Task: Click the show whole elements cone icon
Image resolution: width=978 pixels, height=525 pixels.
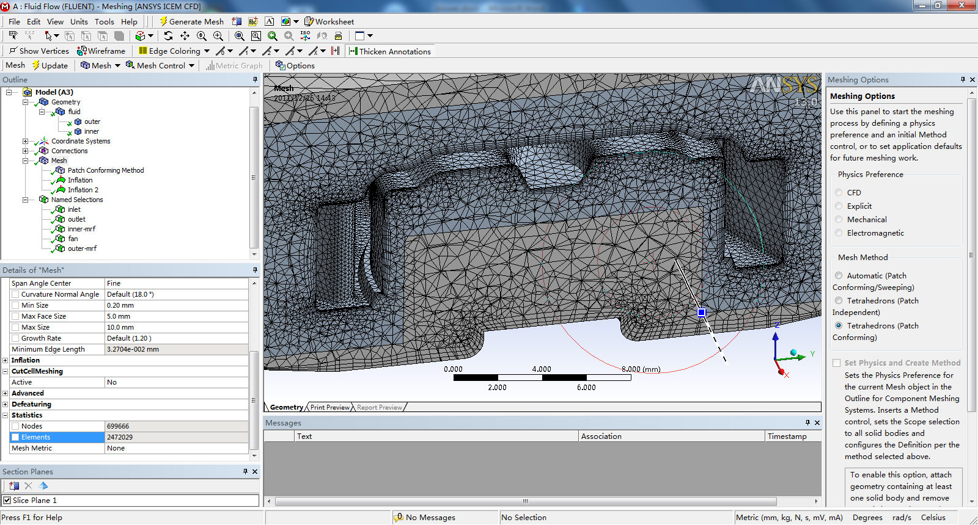Action: point(43,486)
